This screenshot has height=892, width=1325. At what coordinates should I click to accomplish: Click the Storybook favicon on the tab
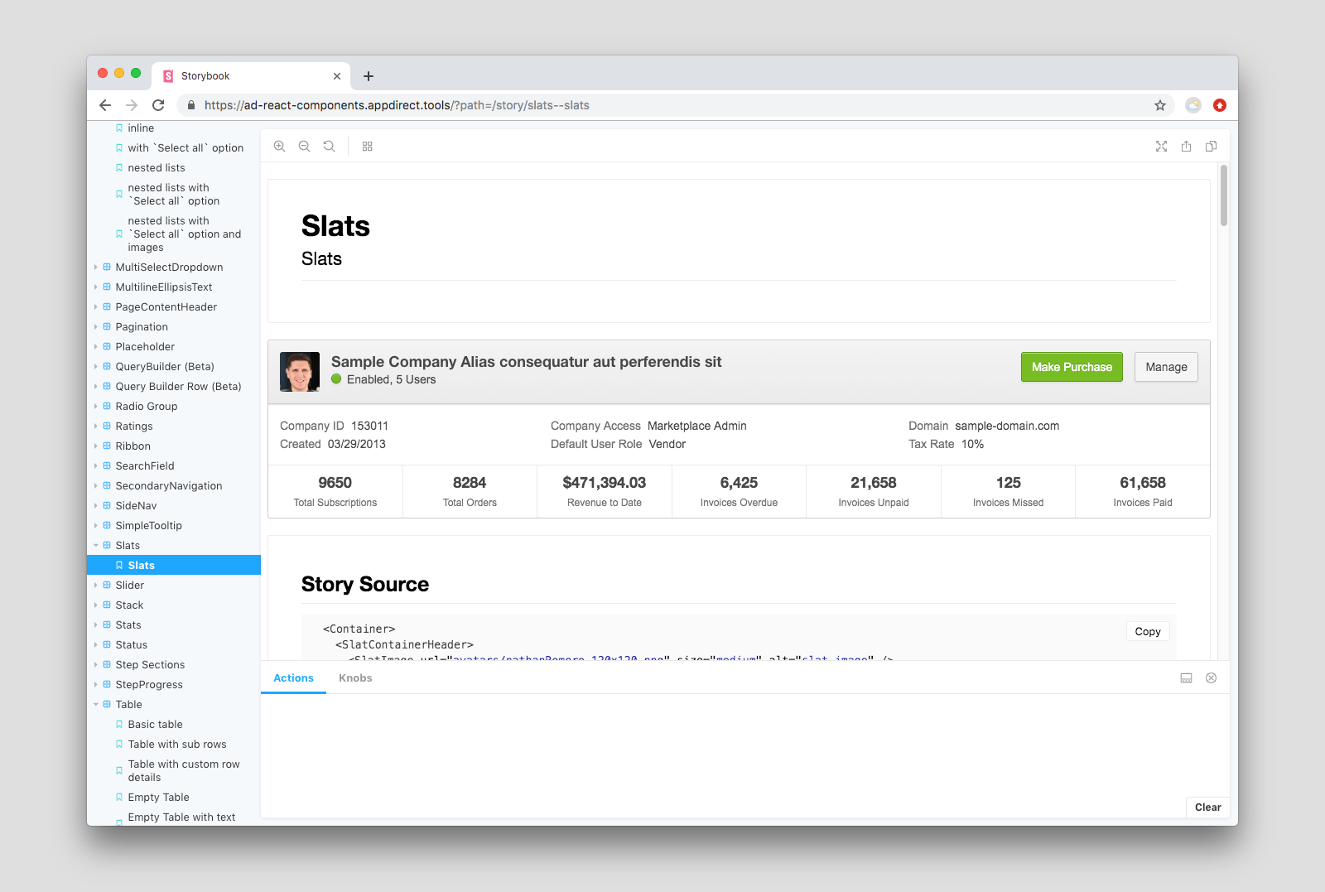click(x=168, y=76)
